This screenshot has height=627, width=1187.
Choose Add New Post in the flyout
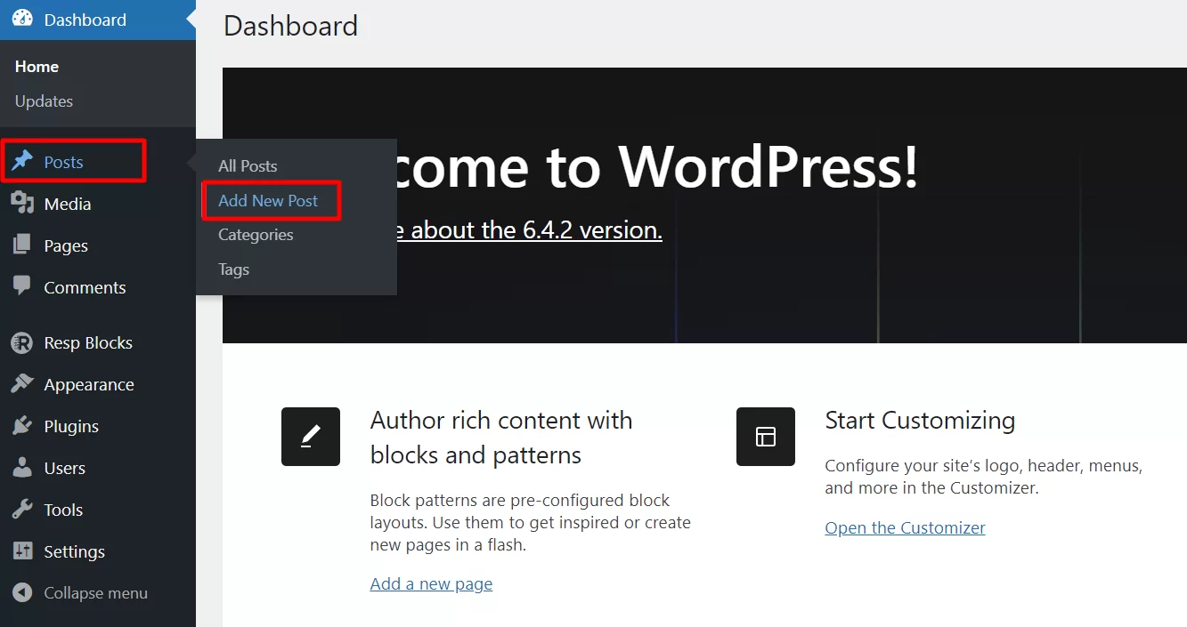[x=268, y=200]
